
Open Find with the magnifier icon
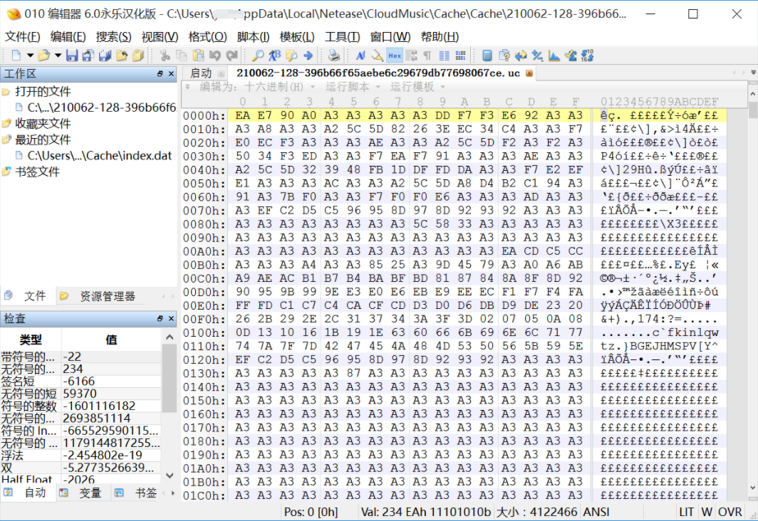258,56
